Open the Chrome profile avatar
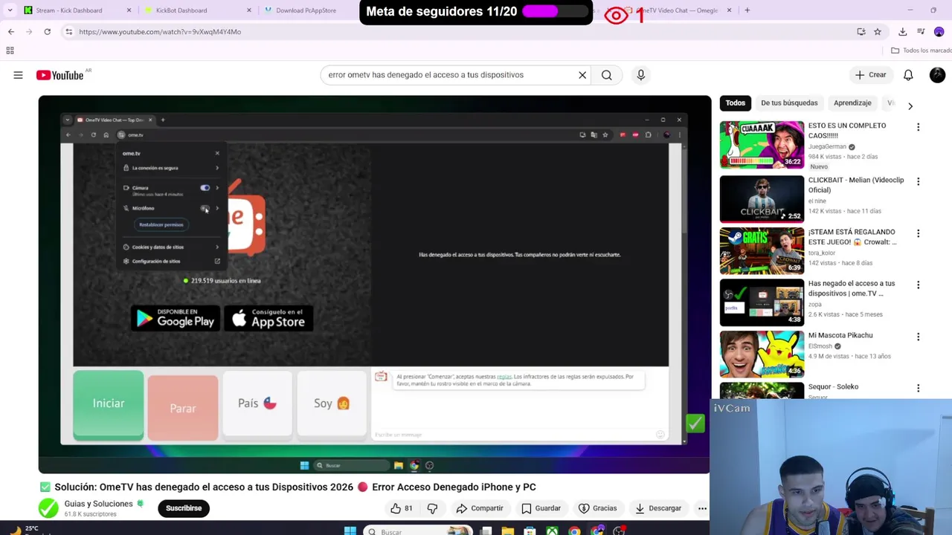Screen dimensions: 952x535 [939, 32]
